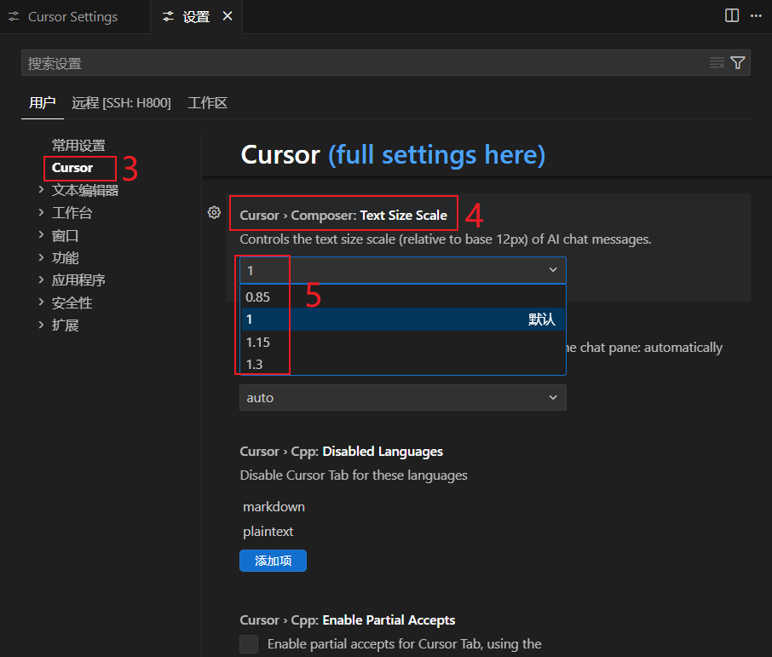Switch to the 用户 settings tab
Image resolution: width=772 pixels, height=657 pixels.
coord(43,103)
